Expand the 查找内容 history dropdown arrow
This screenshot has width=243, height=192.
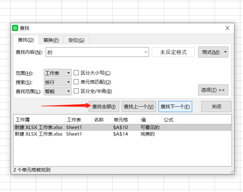[146, 52]
